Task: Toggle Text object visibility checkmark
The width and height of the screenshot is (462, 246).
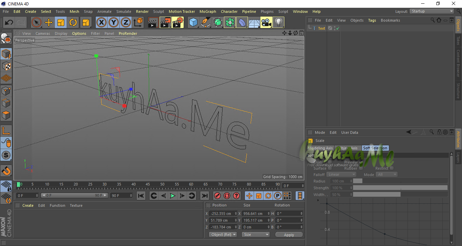Action: coord(338,28)
